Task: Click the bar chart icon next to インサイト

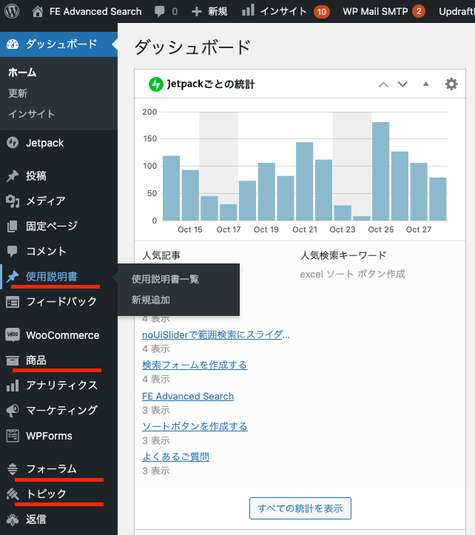Action: 248,10
